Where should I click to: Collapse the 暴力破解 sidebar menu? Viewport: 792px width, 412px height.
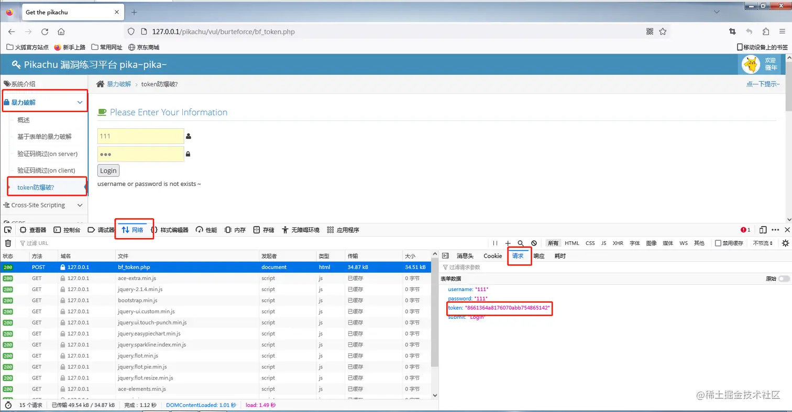coord(45,103)
